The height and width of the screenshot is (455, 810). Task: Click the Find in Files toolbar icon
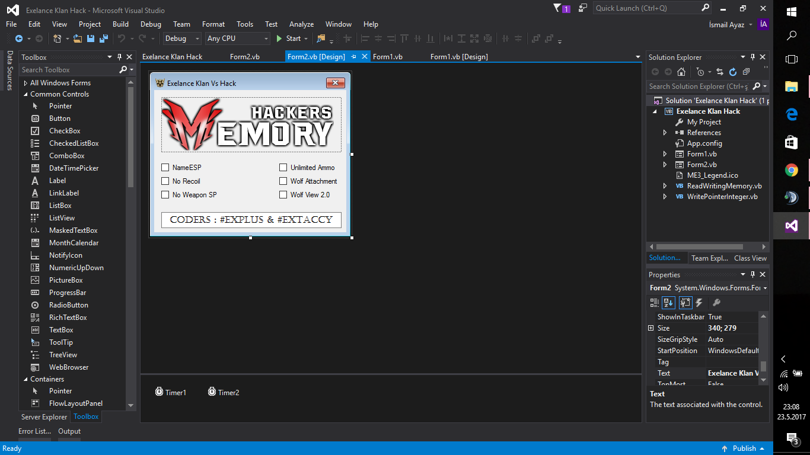(x=321, y=39)
